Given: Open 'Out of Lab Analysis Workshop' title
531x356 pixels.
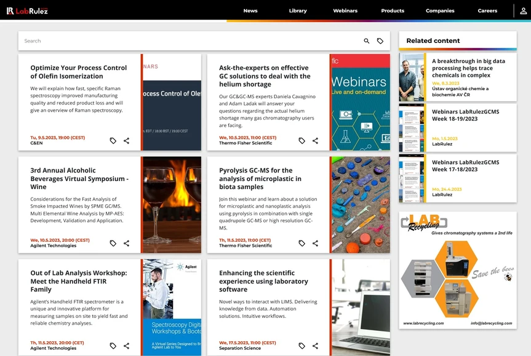Looking at the screenshot, I should tap(79, 281).
